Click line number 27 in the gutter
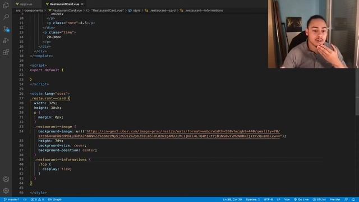359x202 pixels. tap(21, 98)
